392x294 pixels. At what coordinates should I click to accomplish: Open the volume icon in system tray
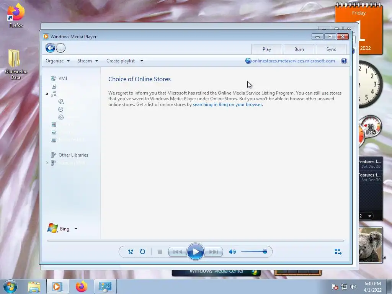coord(353,287)
